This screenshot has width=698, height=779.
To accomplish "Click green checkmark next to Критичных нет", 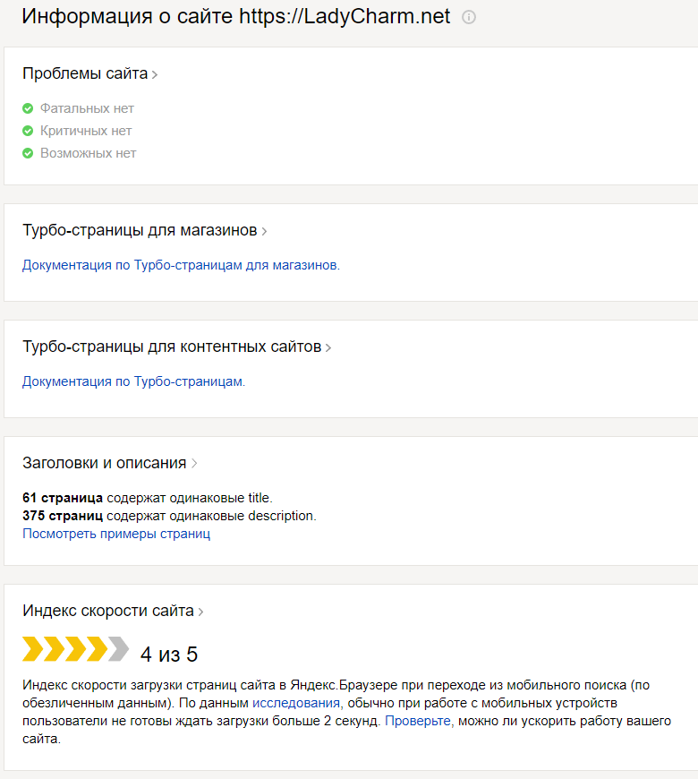I will coord(28,131).
